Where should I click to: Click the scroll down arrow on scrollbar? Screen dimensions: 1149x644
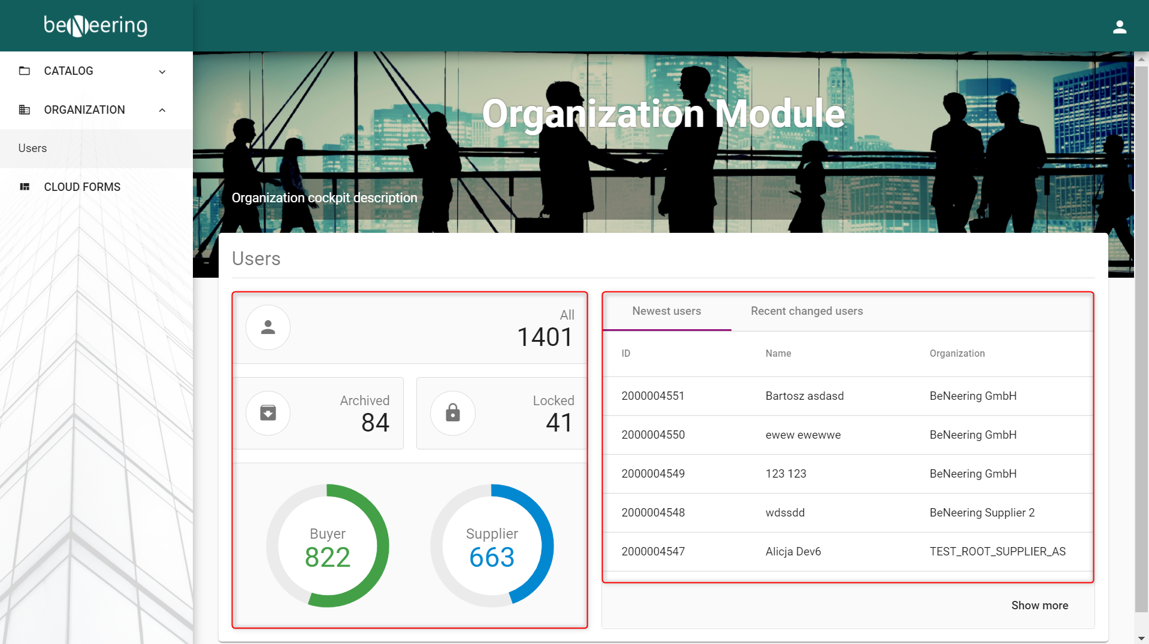point(1141,638)
